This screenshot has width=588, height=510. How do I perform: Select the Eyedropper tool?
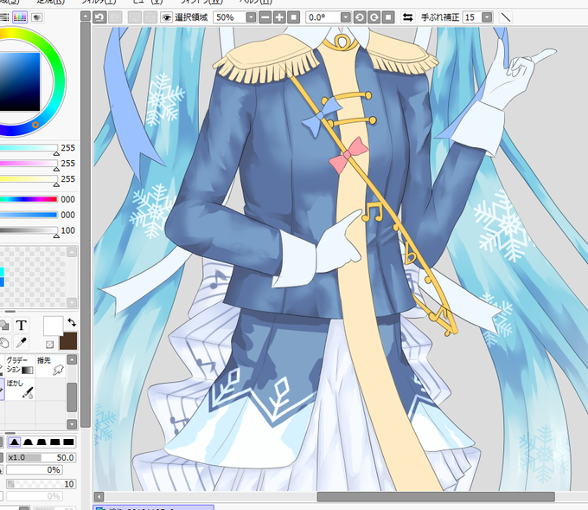[21, 343]
